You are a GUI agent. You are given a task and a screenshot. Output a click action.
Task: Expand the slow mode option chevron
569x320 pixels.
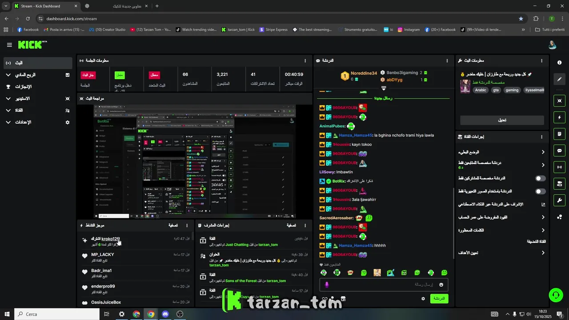(543, 152)
